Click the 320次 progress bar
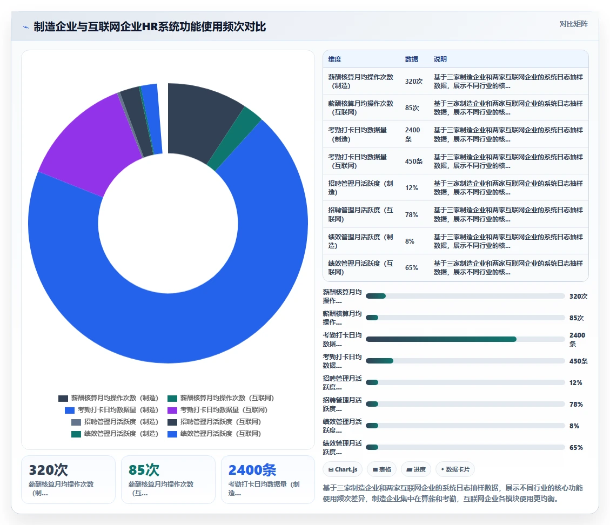The image size is (610, 525). tap(465, 297)
